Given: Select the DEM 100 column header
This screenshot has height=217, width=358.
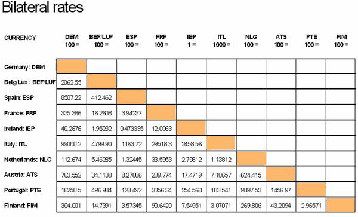Looking at the screenshot, I should (x=72, y=41).
